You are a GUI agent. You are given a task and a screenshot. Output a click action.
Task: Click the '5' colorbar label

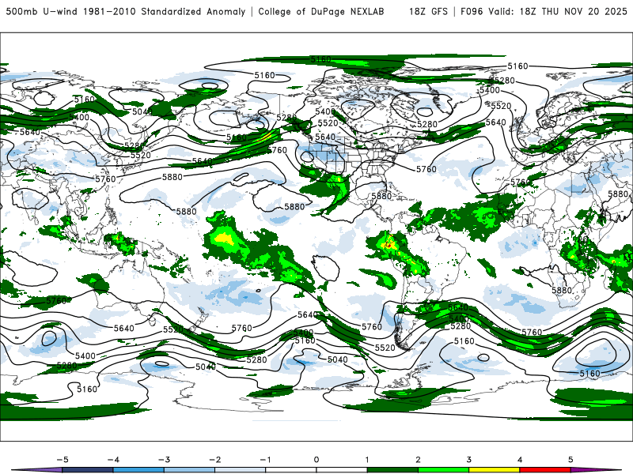(x=570, y=460)
